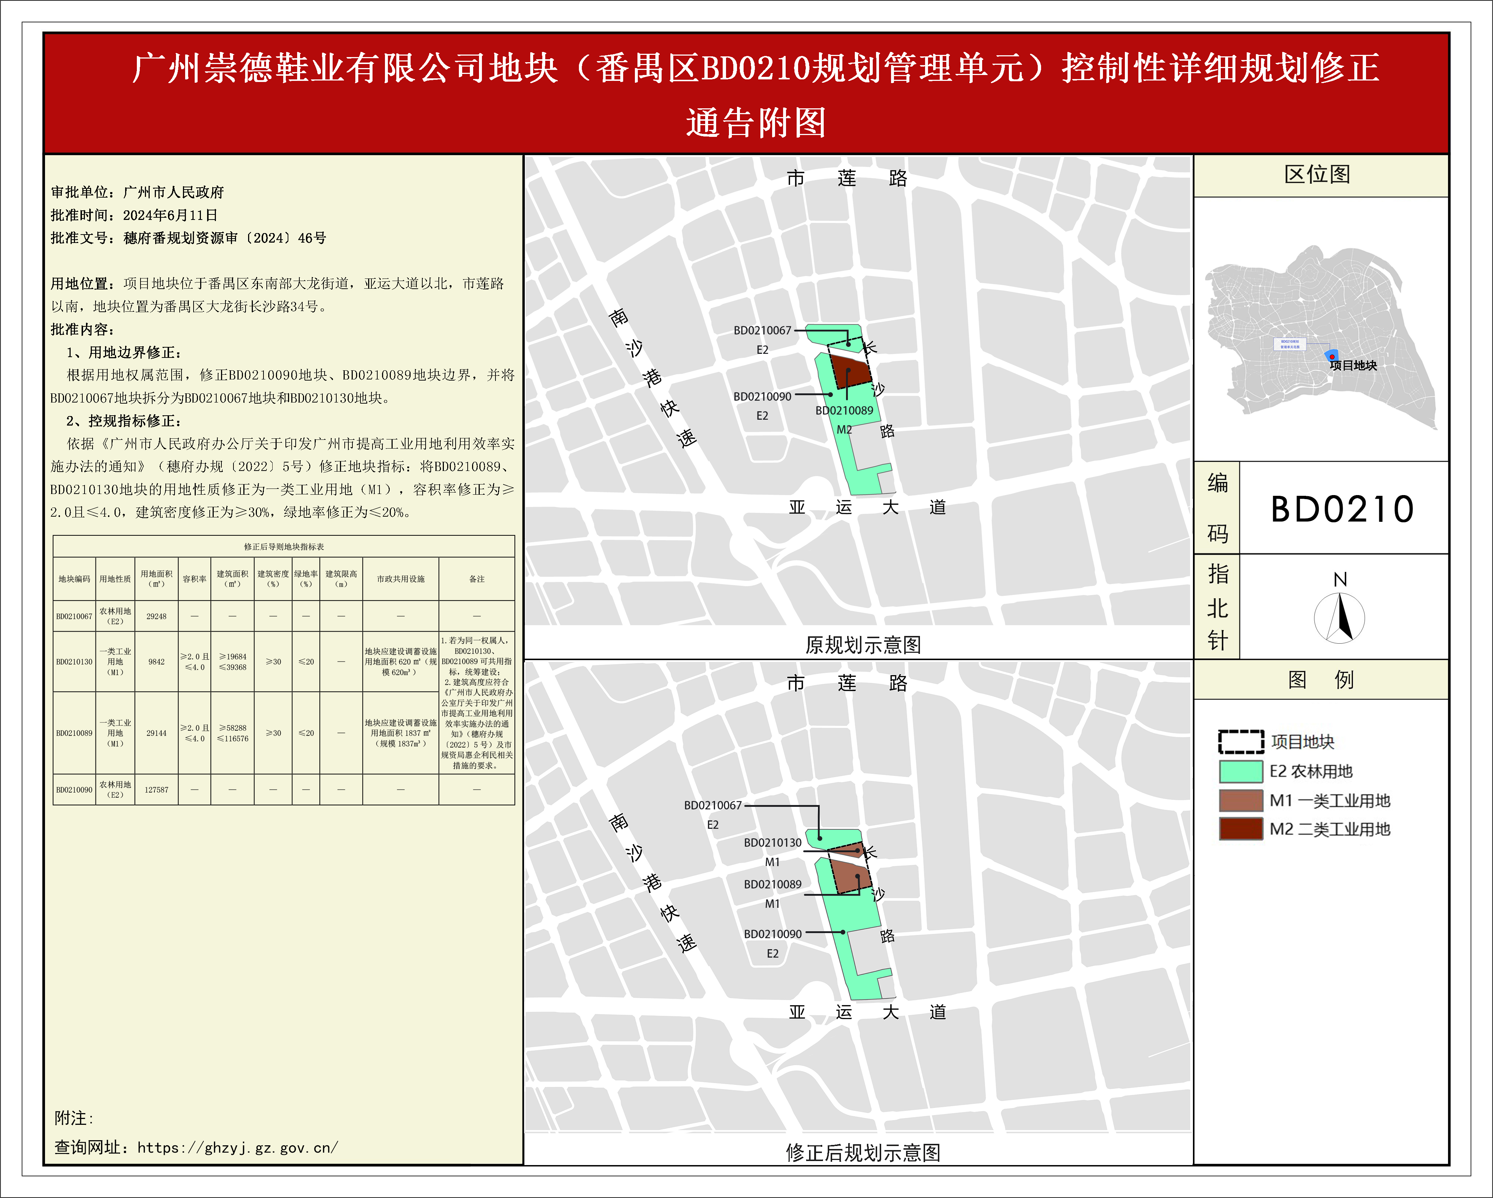Click the BD0210130 label in revised map
Viewport: 1493px width, 1198px height.
coord(772,843)
